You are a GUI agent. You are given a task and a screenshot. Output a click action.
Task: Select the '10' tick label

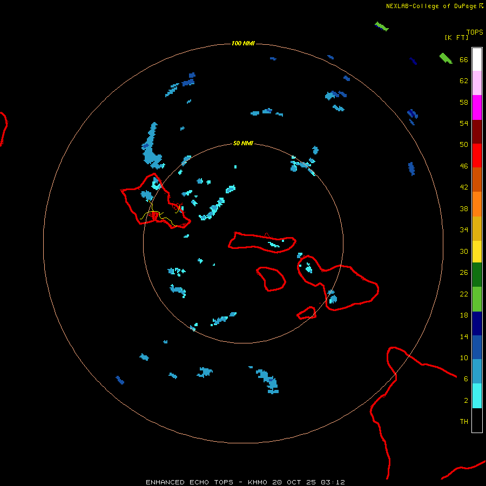(464, 357)
